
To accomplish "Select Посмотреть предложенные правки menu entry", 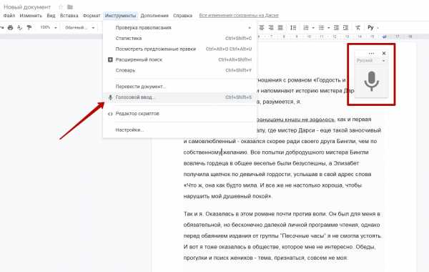I will pyautogui.click(x=179, y=49).
